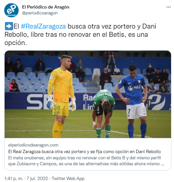The height and width of the screenshot is (182, 174).
Task: Open the @periodicoaragon handle
Action: [x=40, y=13]
